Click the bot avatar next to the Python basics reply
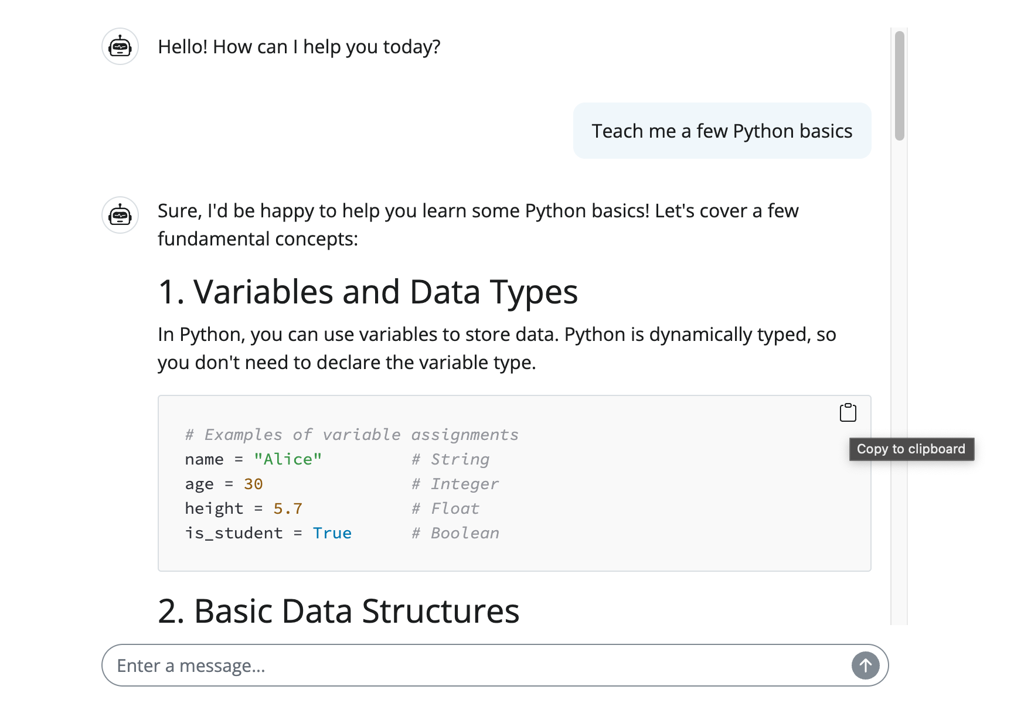 pos(120,216)
